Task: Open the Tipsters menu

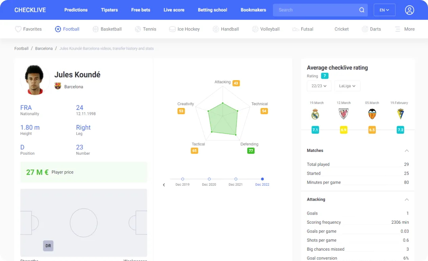Action: (x=109, y=10)
